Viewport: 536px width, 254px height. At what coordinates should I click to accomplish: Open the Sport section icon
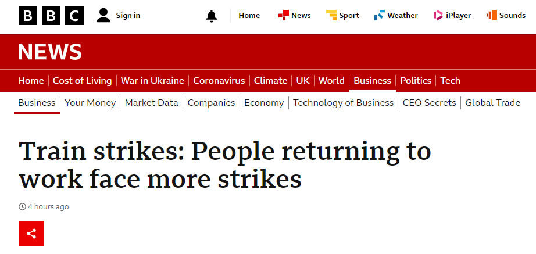pyautogui.click(x=331, y=15)
